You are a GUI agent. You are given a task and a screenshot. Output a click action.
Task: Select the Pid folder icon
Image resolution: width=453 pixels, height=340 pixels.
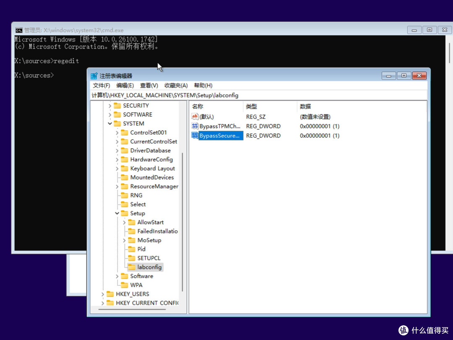click(x=132, y=249)
